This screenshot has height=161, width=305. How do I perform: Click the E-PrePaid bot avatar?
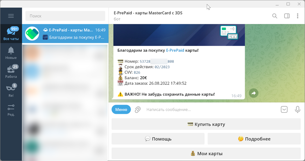coord(32,34)
